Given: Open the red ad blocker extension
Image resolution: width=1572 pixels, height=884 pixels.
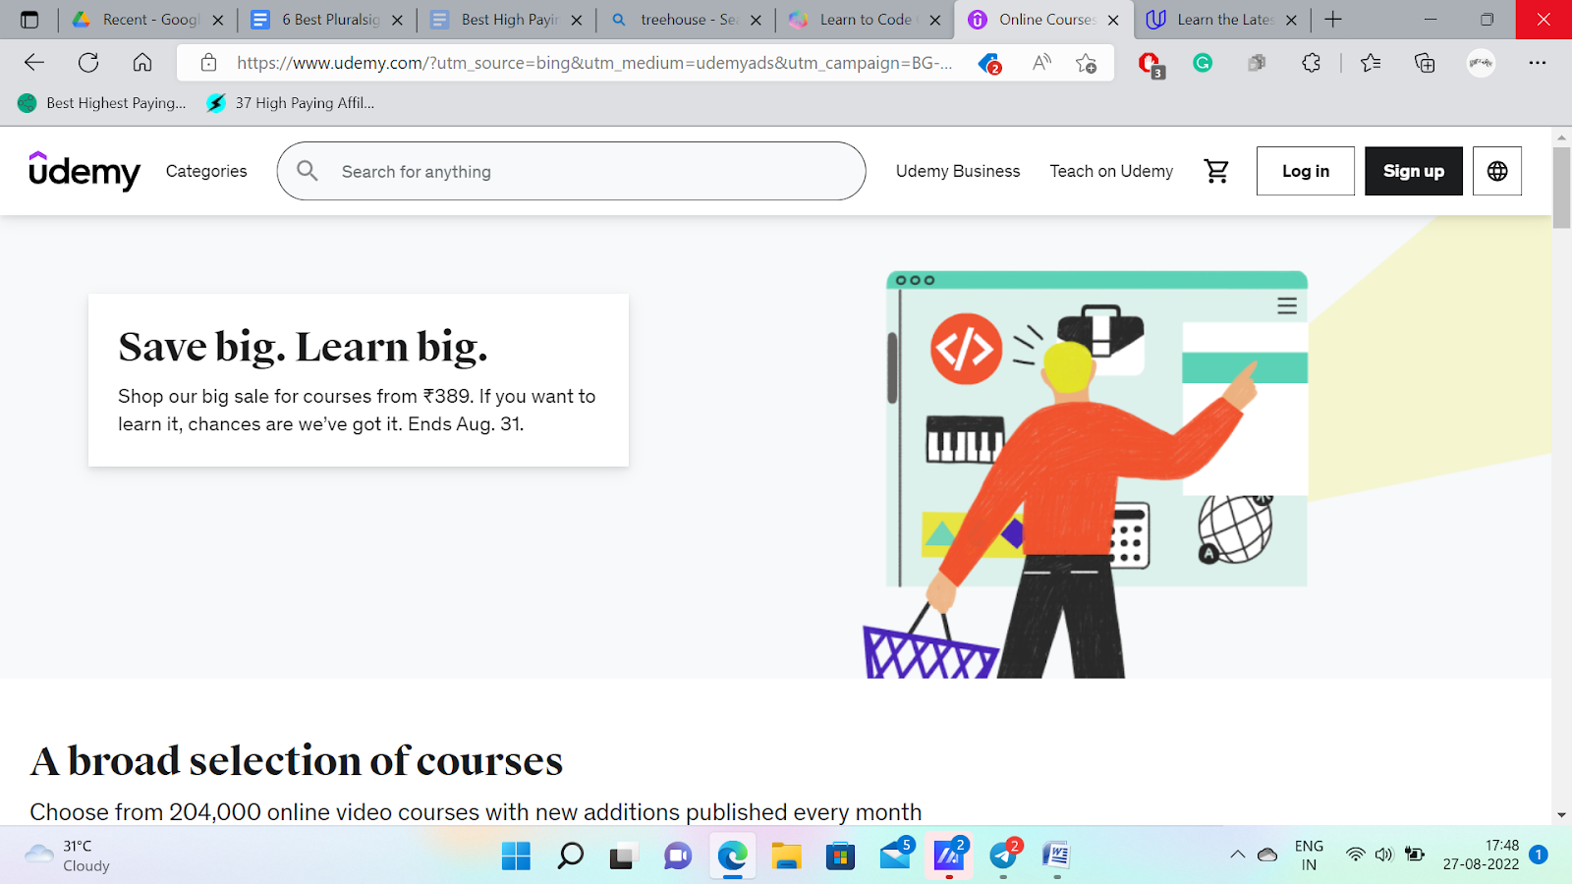Looking at the screenshot, I should coord(1150,65).
